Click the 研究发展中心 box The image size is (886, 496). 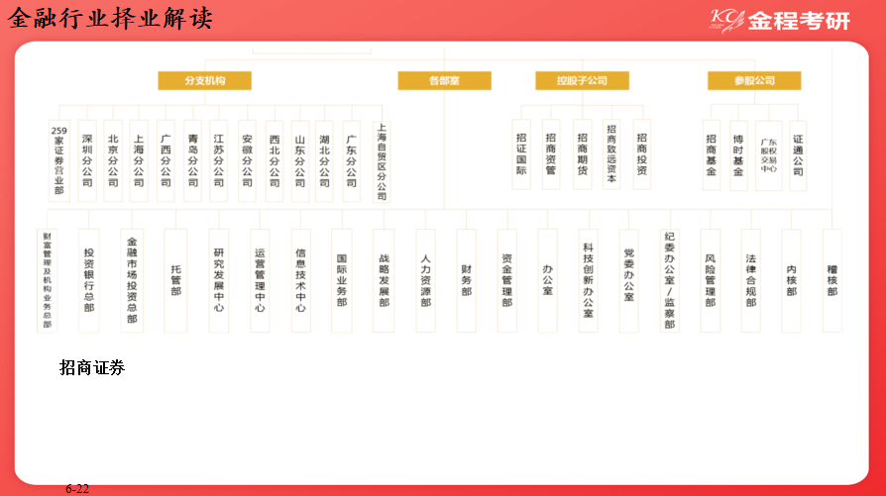coord(219,280)
